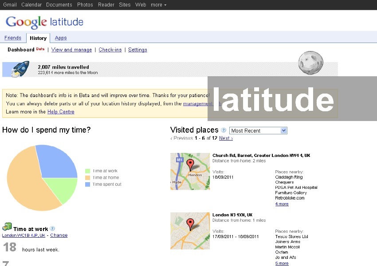
Task: Click Change next to work address
Action: (x=59, y=235)
